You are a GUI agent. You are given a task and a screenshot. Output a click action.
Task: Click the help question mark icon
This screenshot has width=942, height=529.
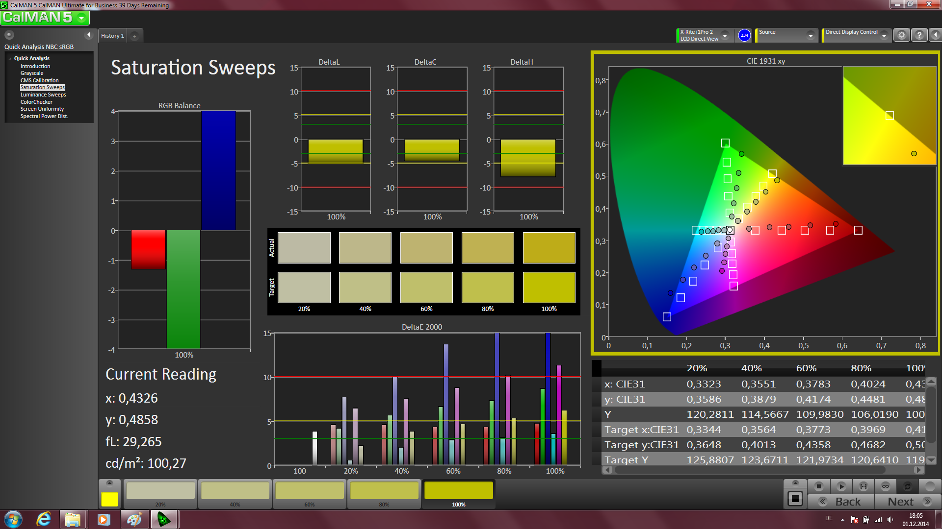point(919,35)
